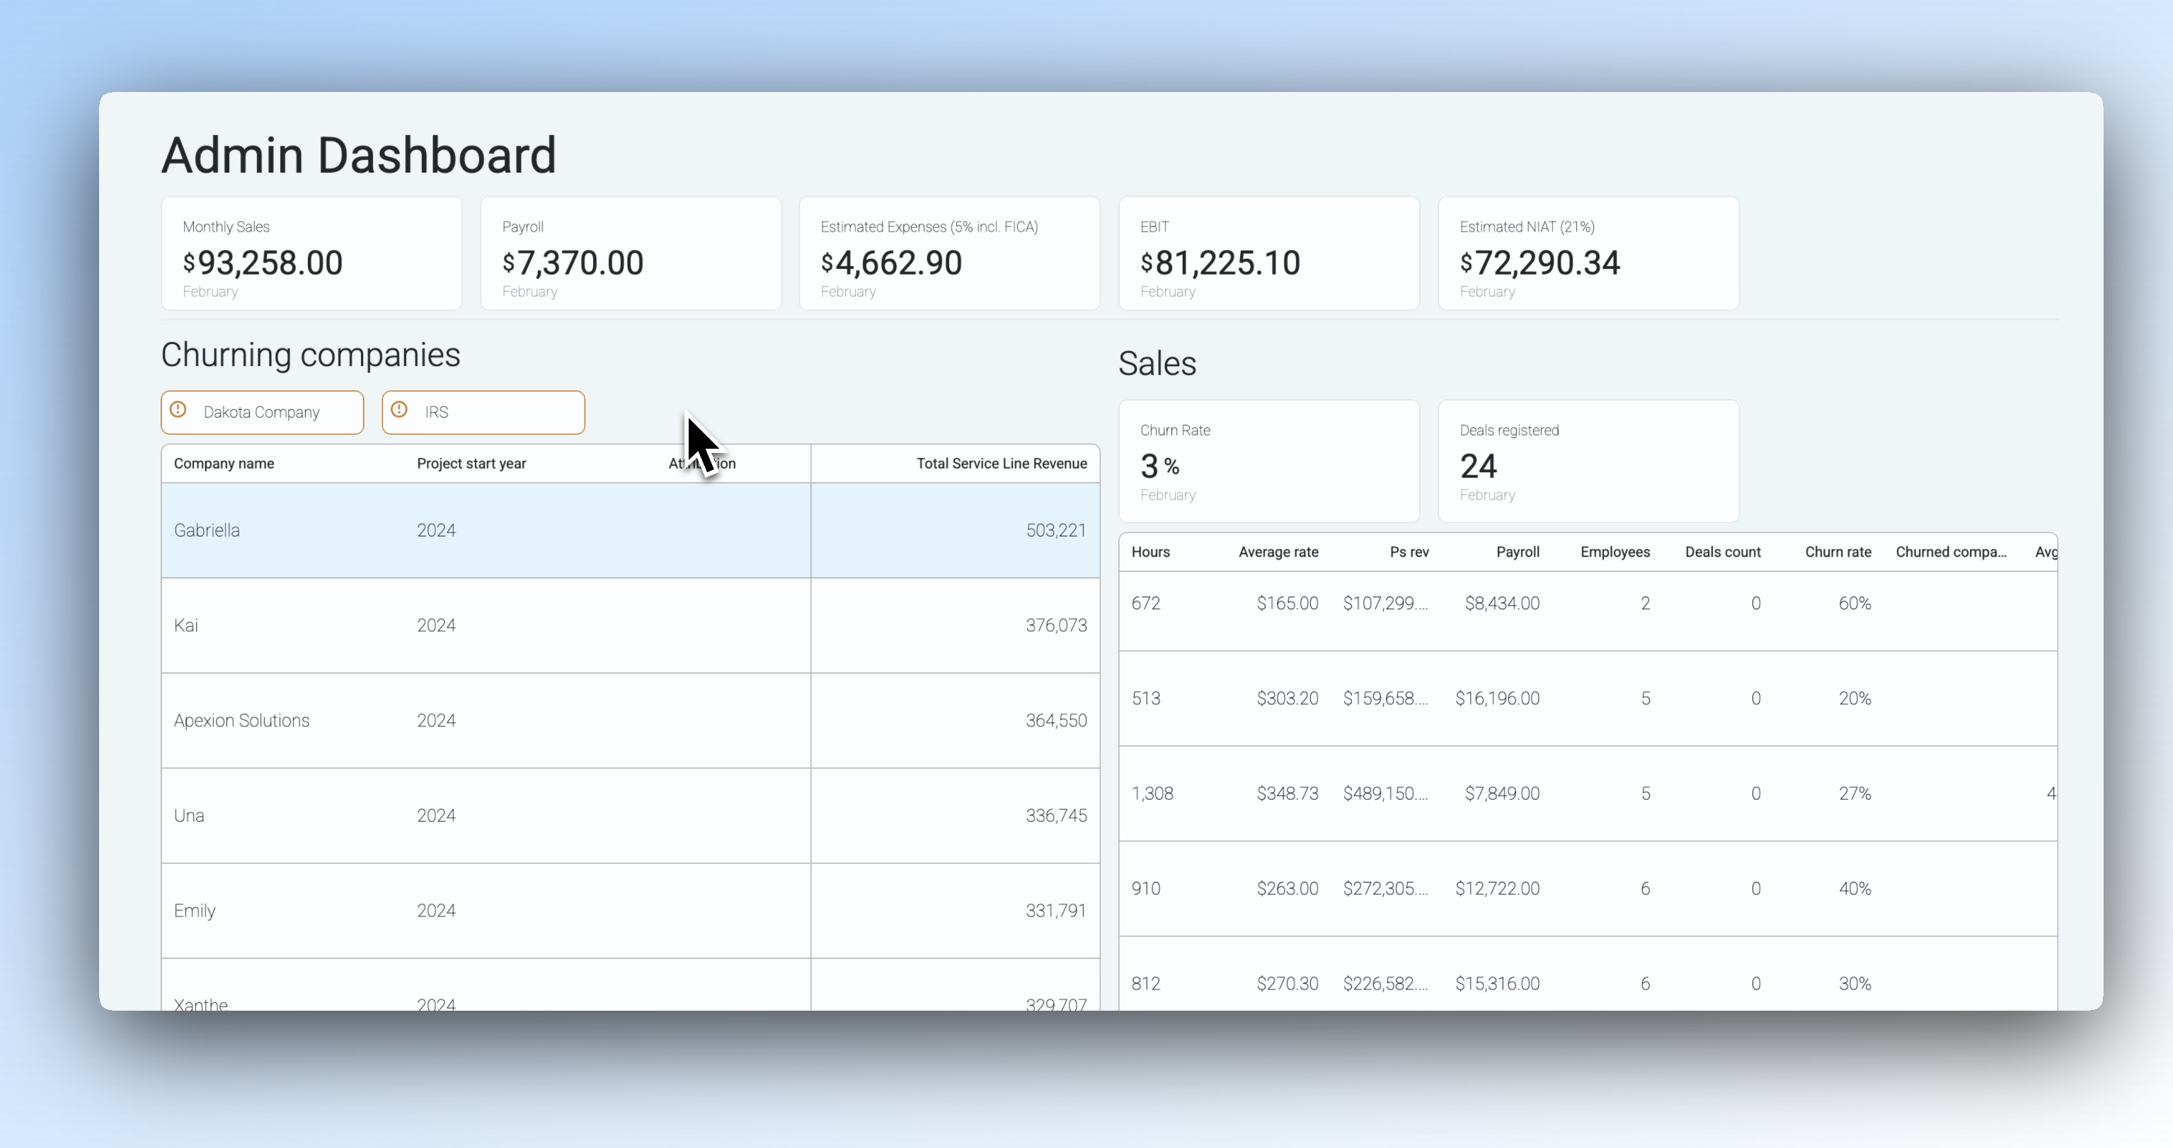
Task: Select the Una company row
Action: pyautogui.click(x=630, y=815)
